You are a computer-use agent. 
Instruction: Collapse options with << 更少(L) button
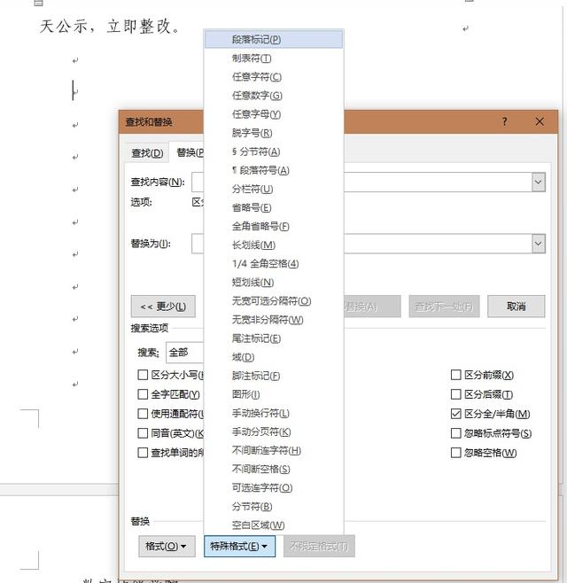(x=163, y=307)
